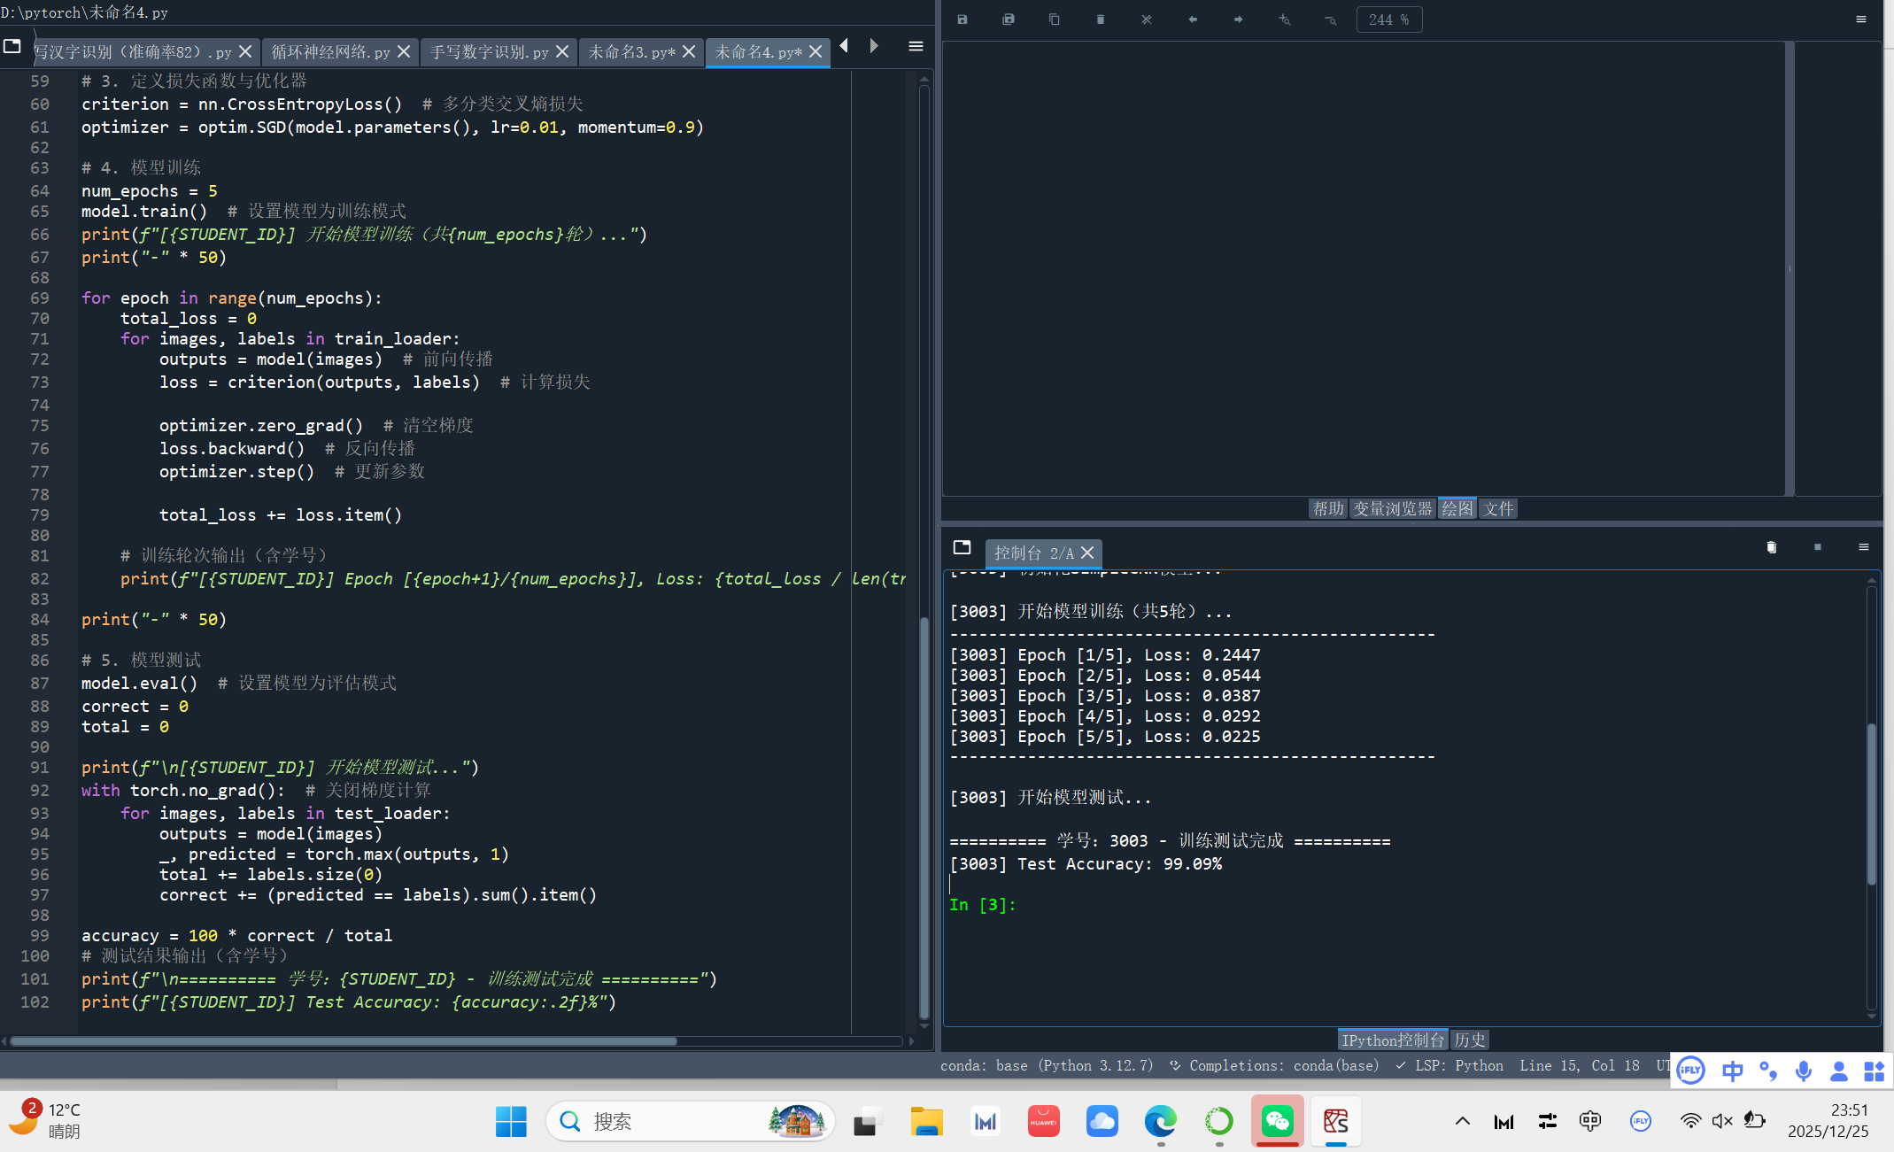Click console remove variables trash icon

tap(1772, 547)
